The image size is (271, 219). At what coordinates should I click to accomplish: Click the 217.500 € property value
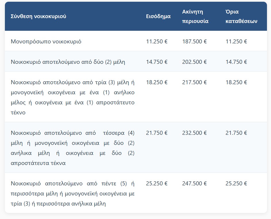coord(194,82)
